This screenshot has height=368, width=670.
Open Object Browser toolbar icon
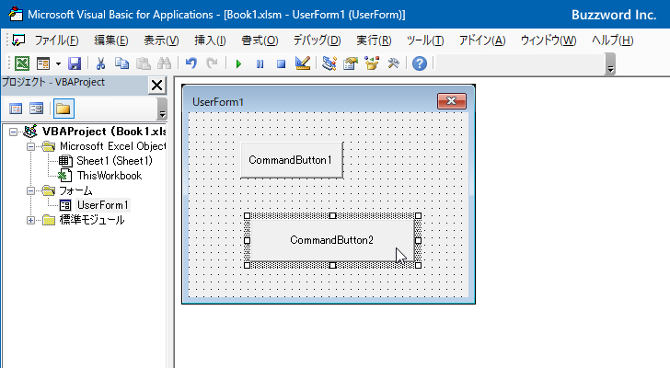point(372,63)
